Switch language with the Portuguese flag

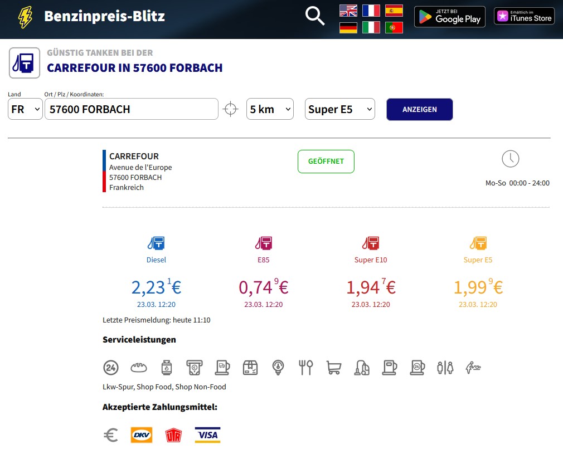(394, 28)
